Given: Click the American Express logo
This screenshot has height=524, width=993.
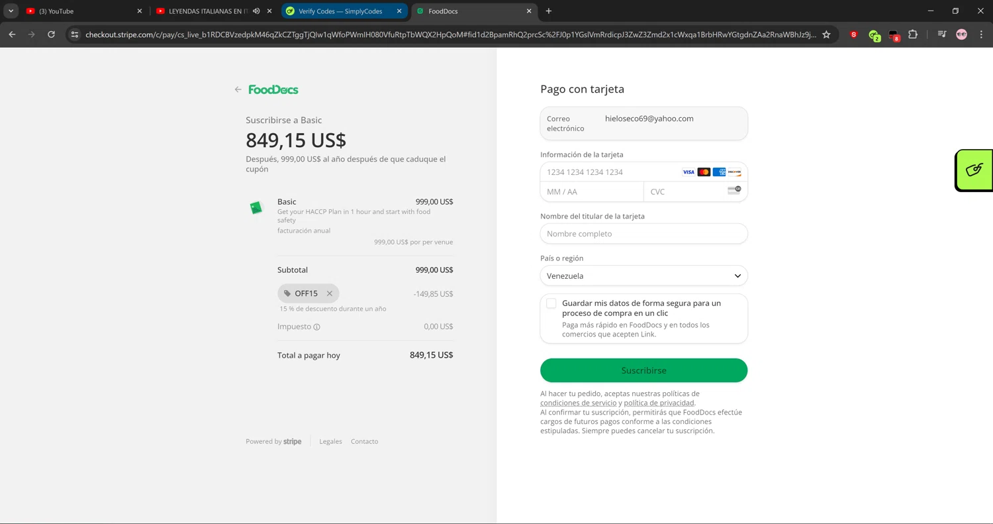Looking at the screenshot, I should (720, 172).
